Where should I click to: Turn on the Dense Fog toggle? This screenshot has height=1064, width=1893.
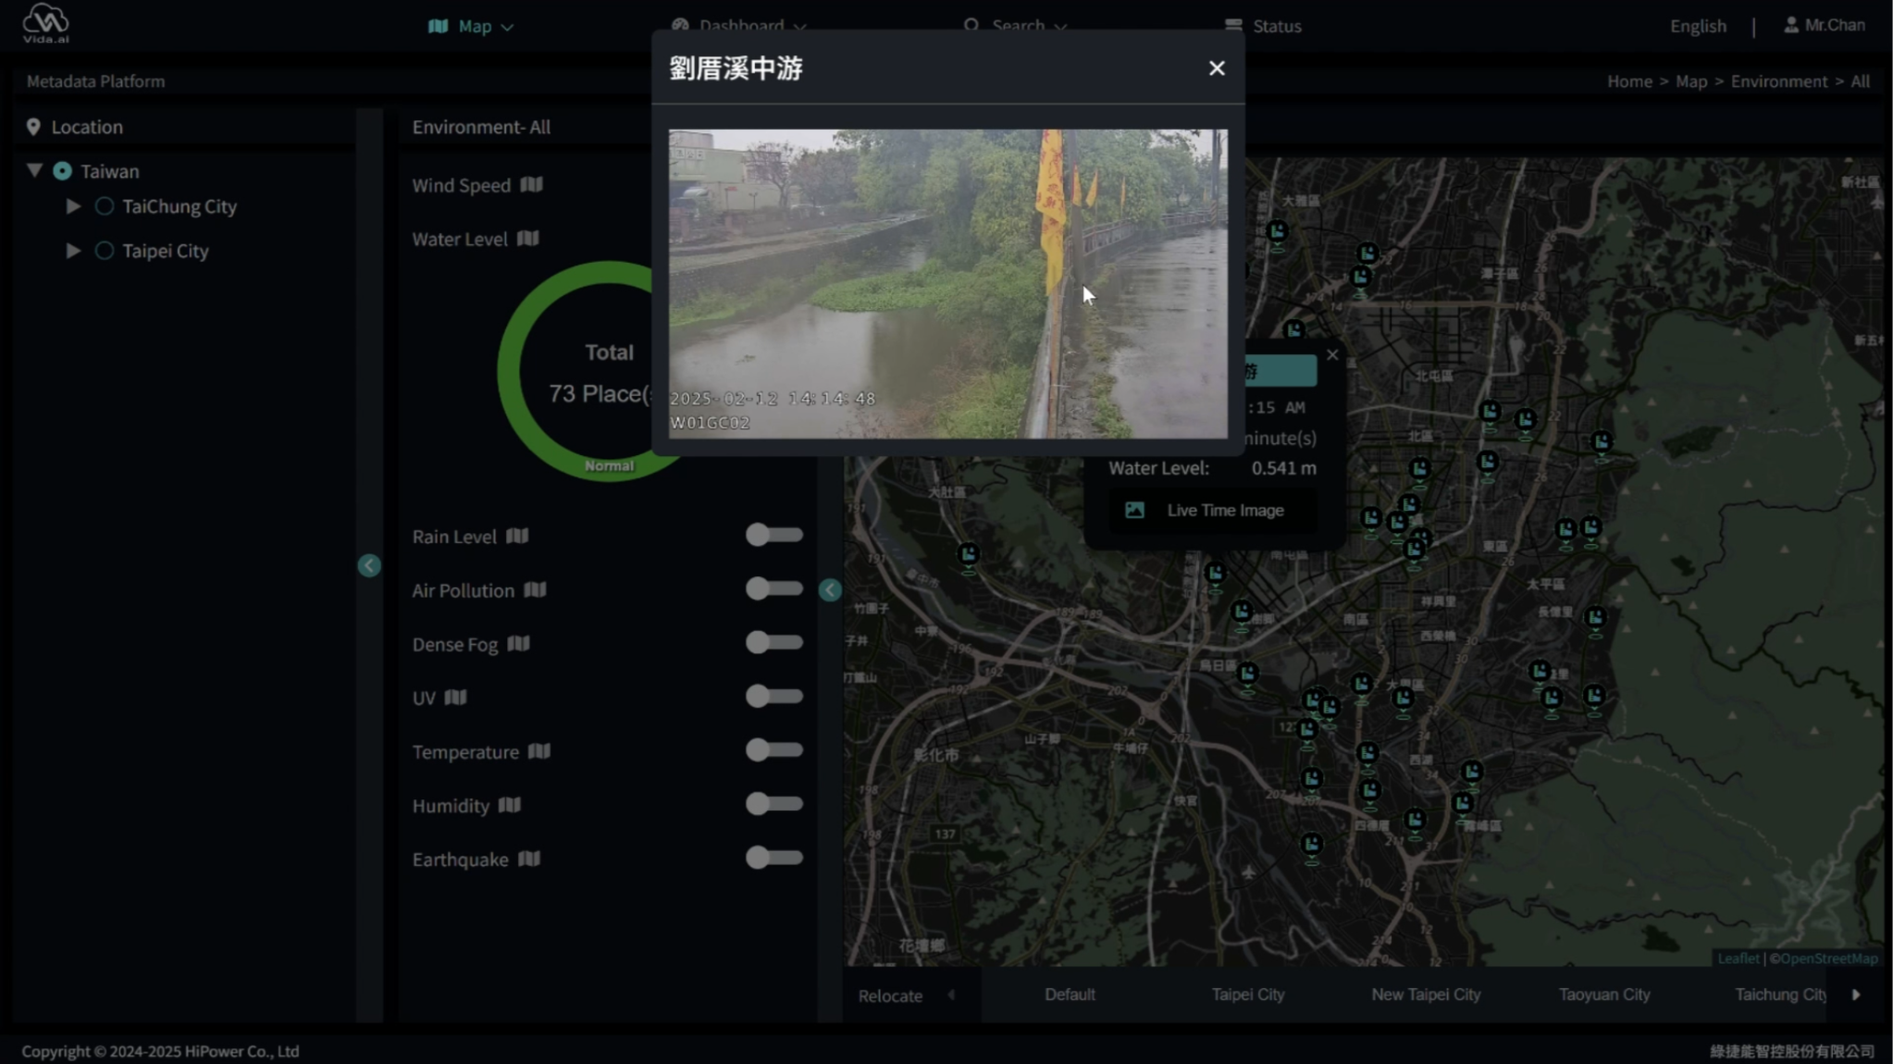pyautogui.click(x=773, y=642)
